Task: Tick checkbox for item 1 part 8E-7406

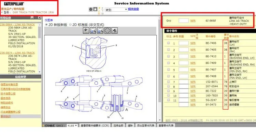Action: [x=169, y=43]
